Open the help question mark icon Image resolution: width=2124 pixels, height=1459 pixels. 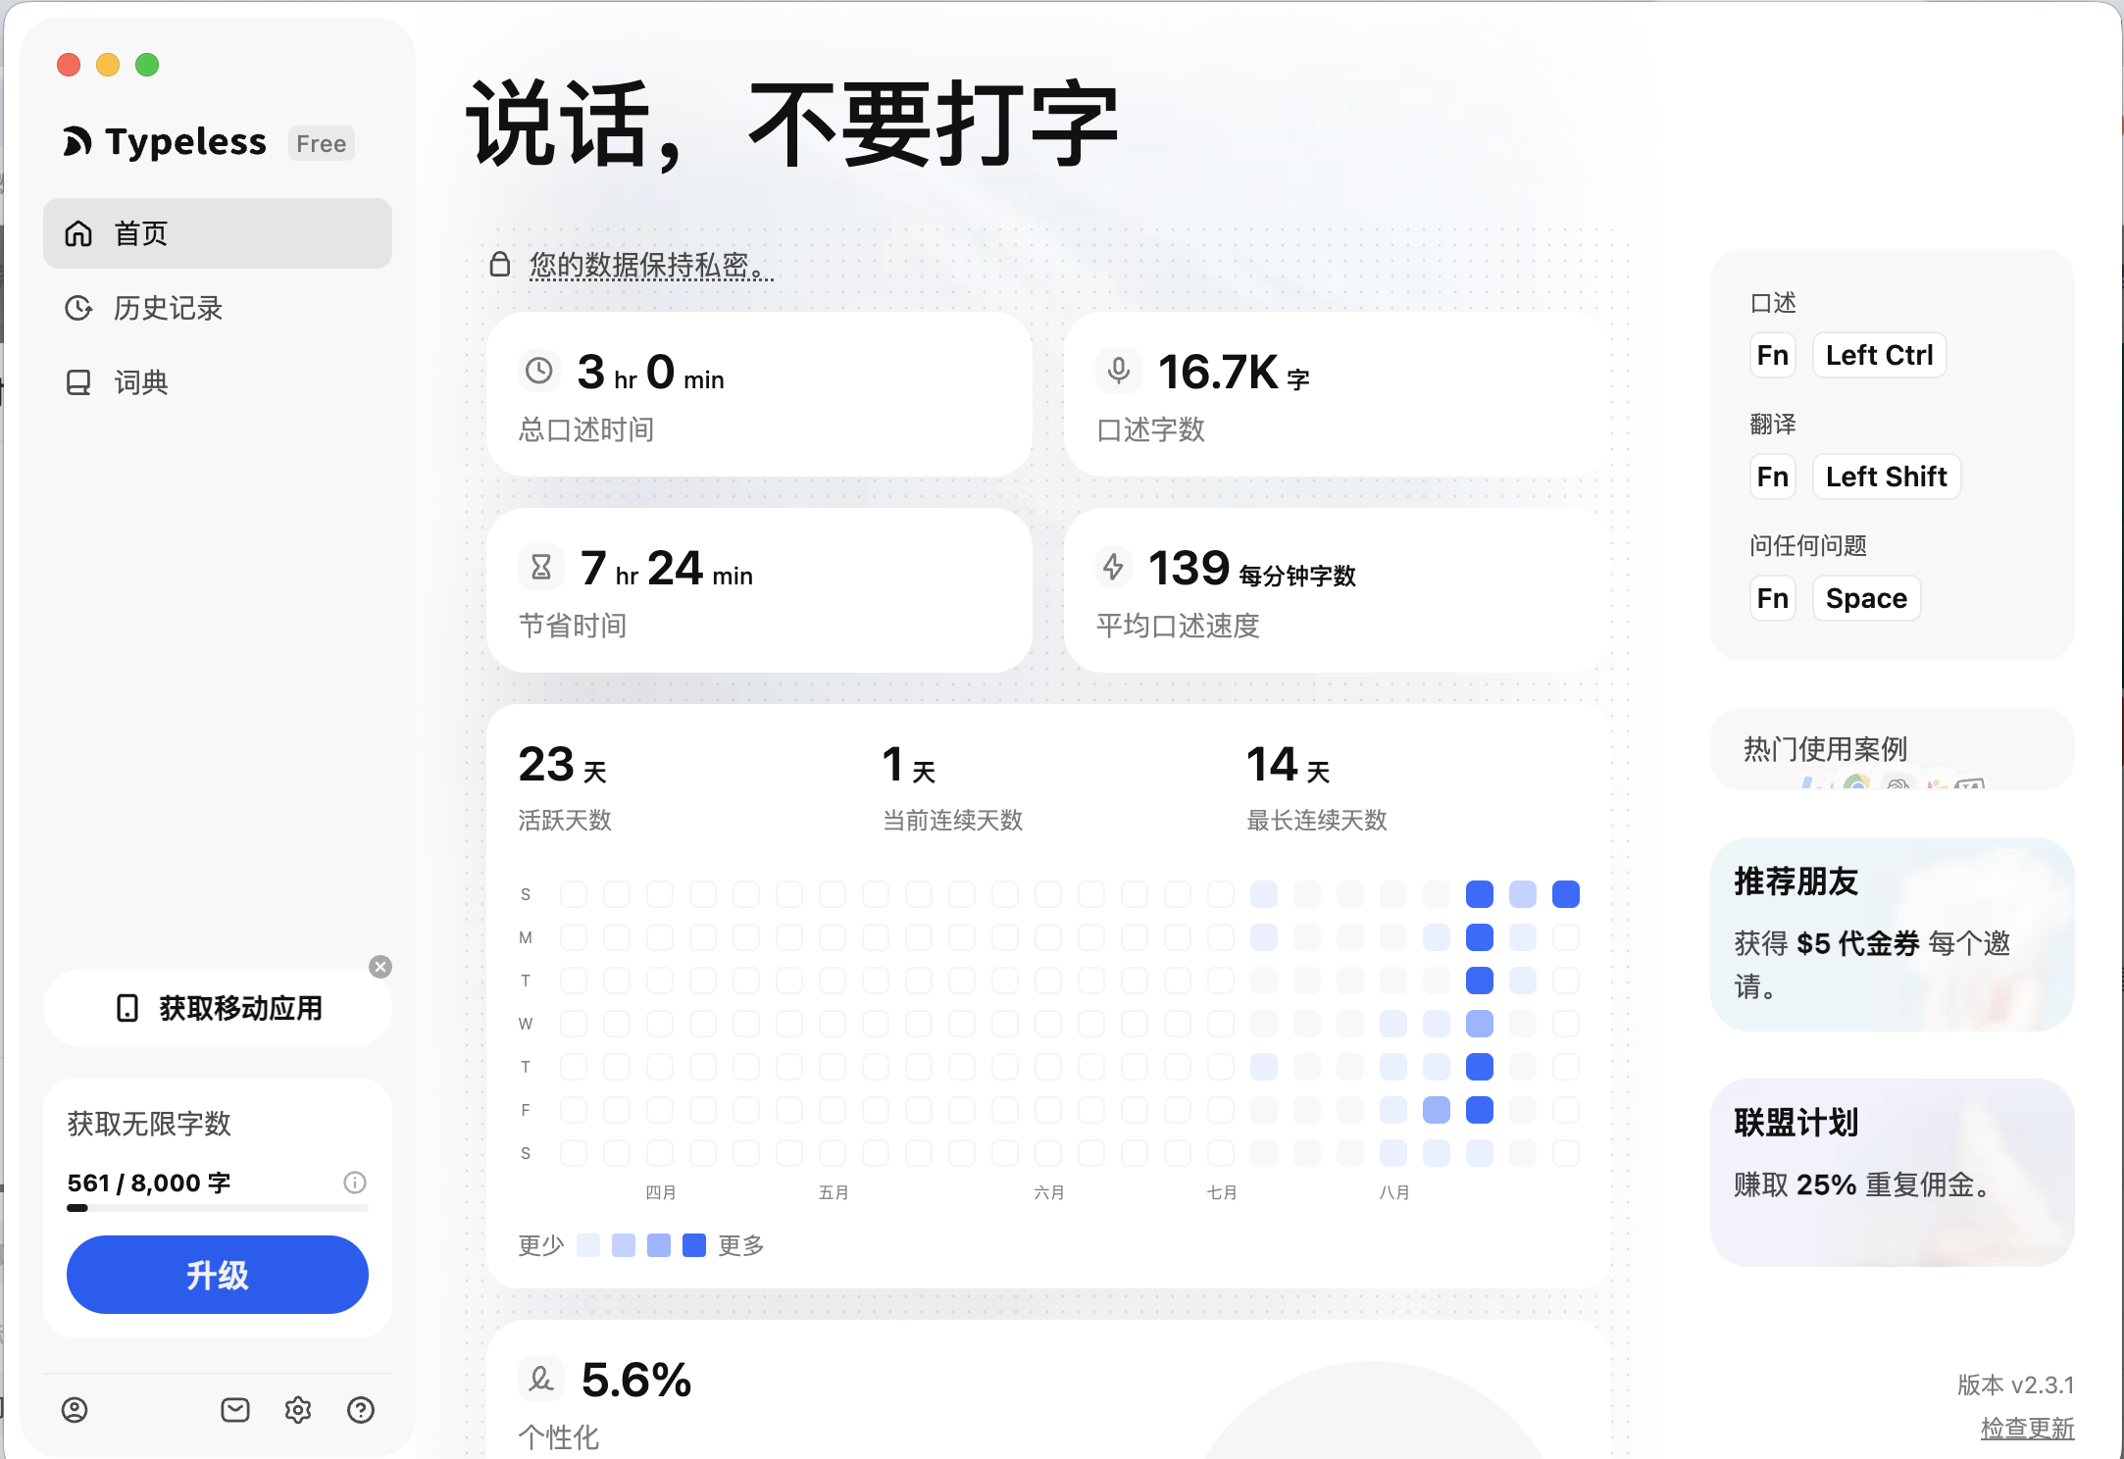click(x=361, y=1410)
